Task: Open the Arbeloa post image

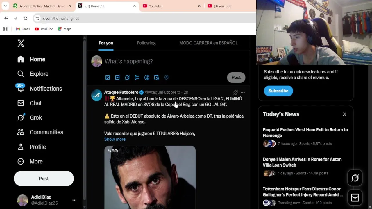Action: tap(150, 177)
